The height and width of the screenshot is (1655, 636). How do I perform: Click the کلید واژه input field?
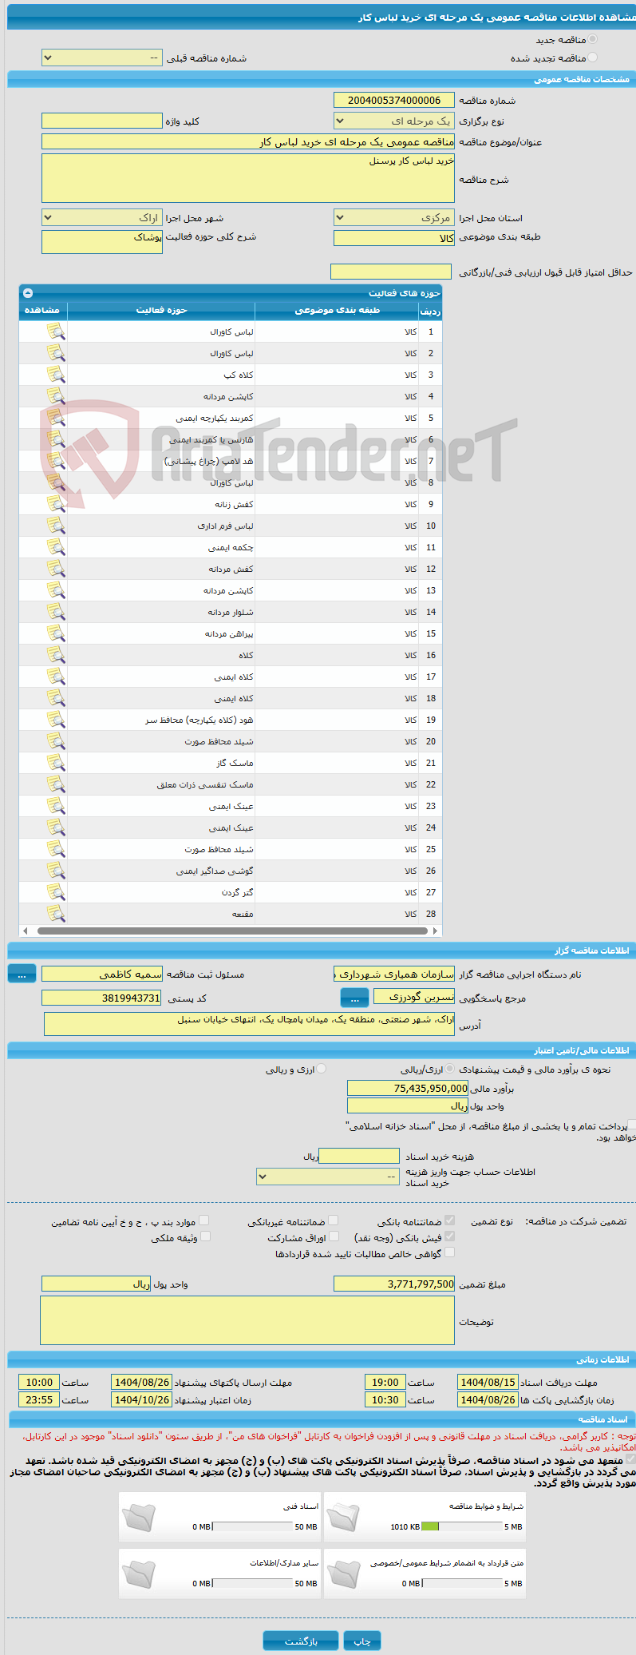(x=102, y=121)
